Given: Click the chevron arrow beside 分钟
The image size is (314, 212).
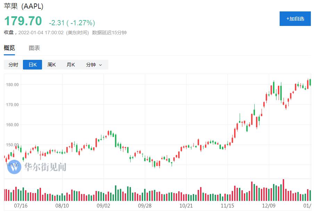Looking at the screenshot, I should point(100,65).
